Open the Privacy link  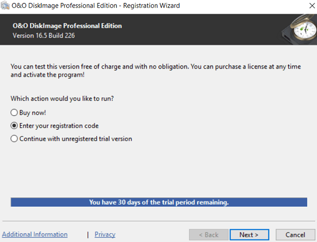(x=105, y=234)
